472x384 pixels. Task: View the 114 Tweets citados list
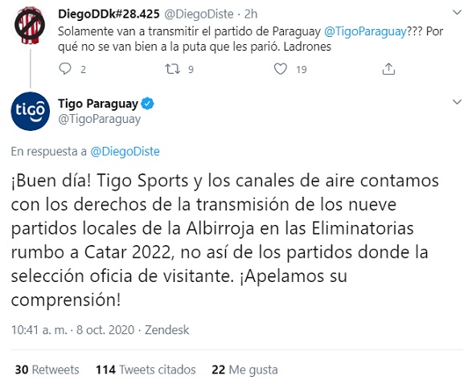pos(146,370)
